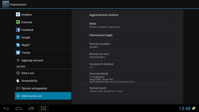Open the Twitter account entry
The image size is (199, 112).
pos(43,53)
